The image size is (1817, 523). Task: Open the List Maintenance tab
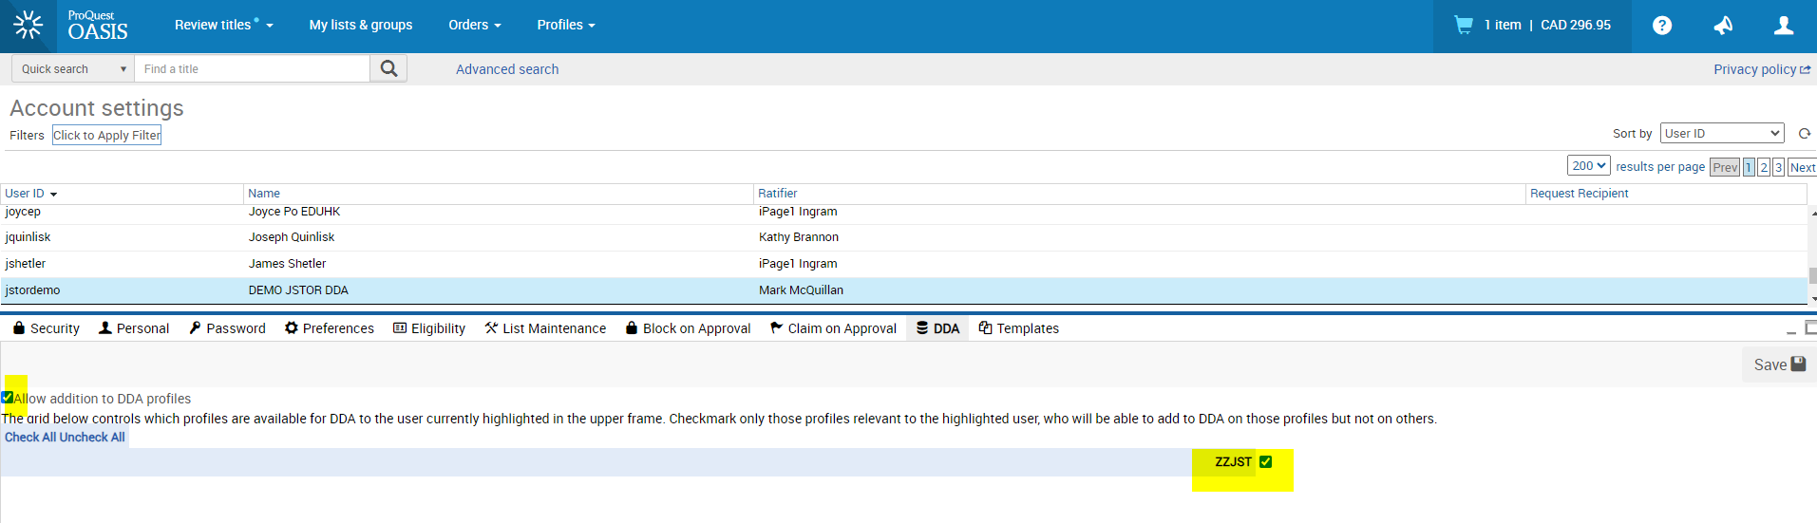(x=545, y=328)
